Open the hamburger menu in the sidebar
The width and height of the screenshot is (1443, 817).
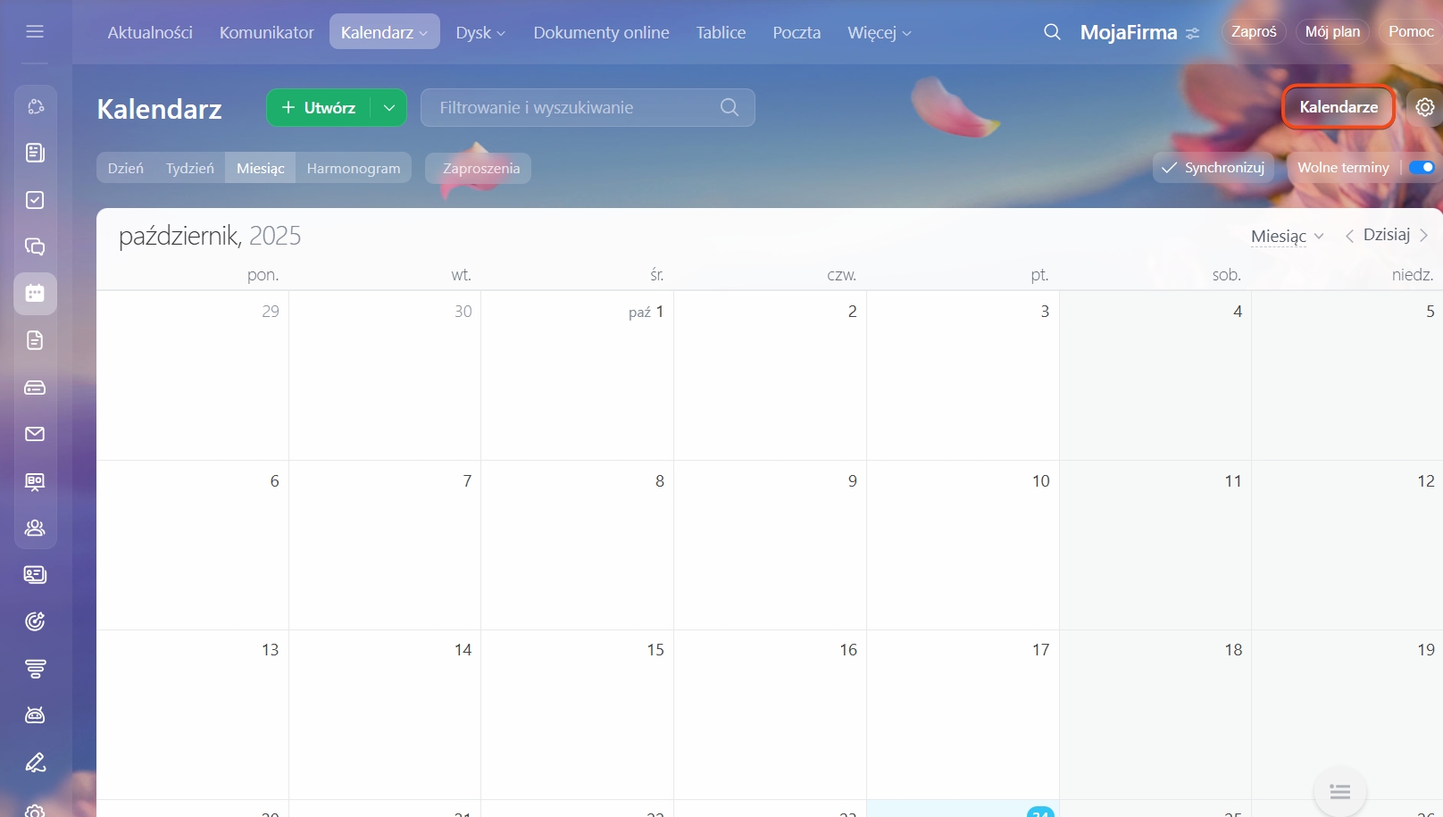35,32
